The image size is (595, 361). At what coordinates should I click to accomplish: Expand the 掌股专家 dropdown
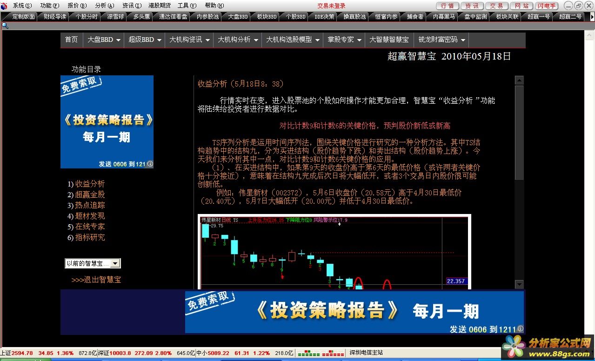click(x=344, y=40)
